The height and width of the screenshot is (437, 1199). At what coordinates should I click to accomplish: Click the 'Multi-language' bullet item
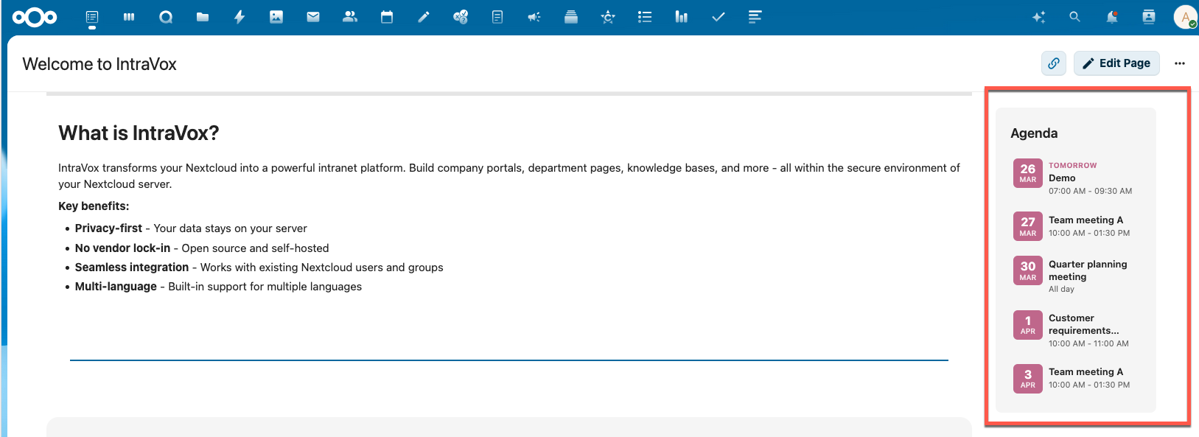[x=218, y=287]
